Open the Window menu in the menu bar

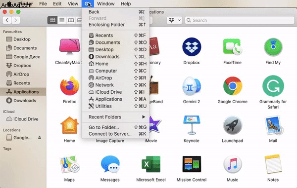pyautogui.click(x=106, y=4)
